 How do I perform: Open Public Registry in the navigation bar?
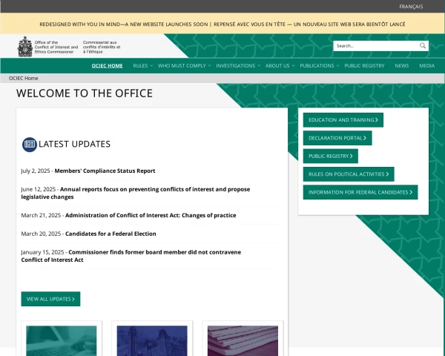pos(364,65)
